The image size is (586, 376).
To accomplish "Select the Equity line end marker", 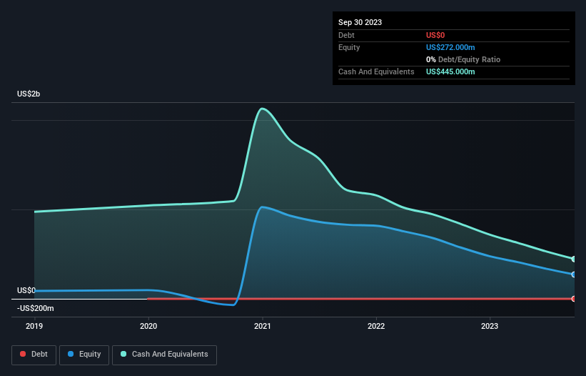I will point(574,274).
